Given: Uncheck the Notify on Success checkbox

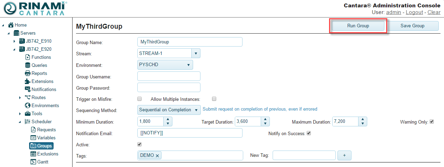Looking at the screenshot, I should (x=309, y=133).
